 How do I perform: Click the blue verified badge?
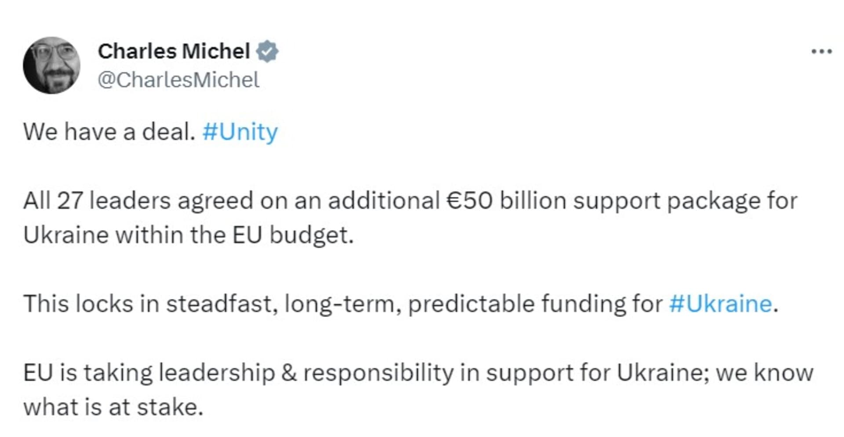(x=267, y=51)
